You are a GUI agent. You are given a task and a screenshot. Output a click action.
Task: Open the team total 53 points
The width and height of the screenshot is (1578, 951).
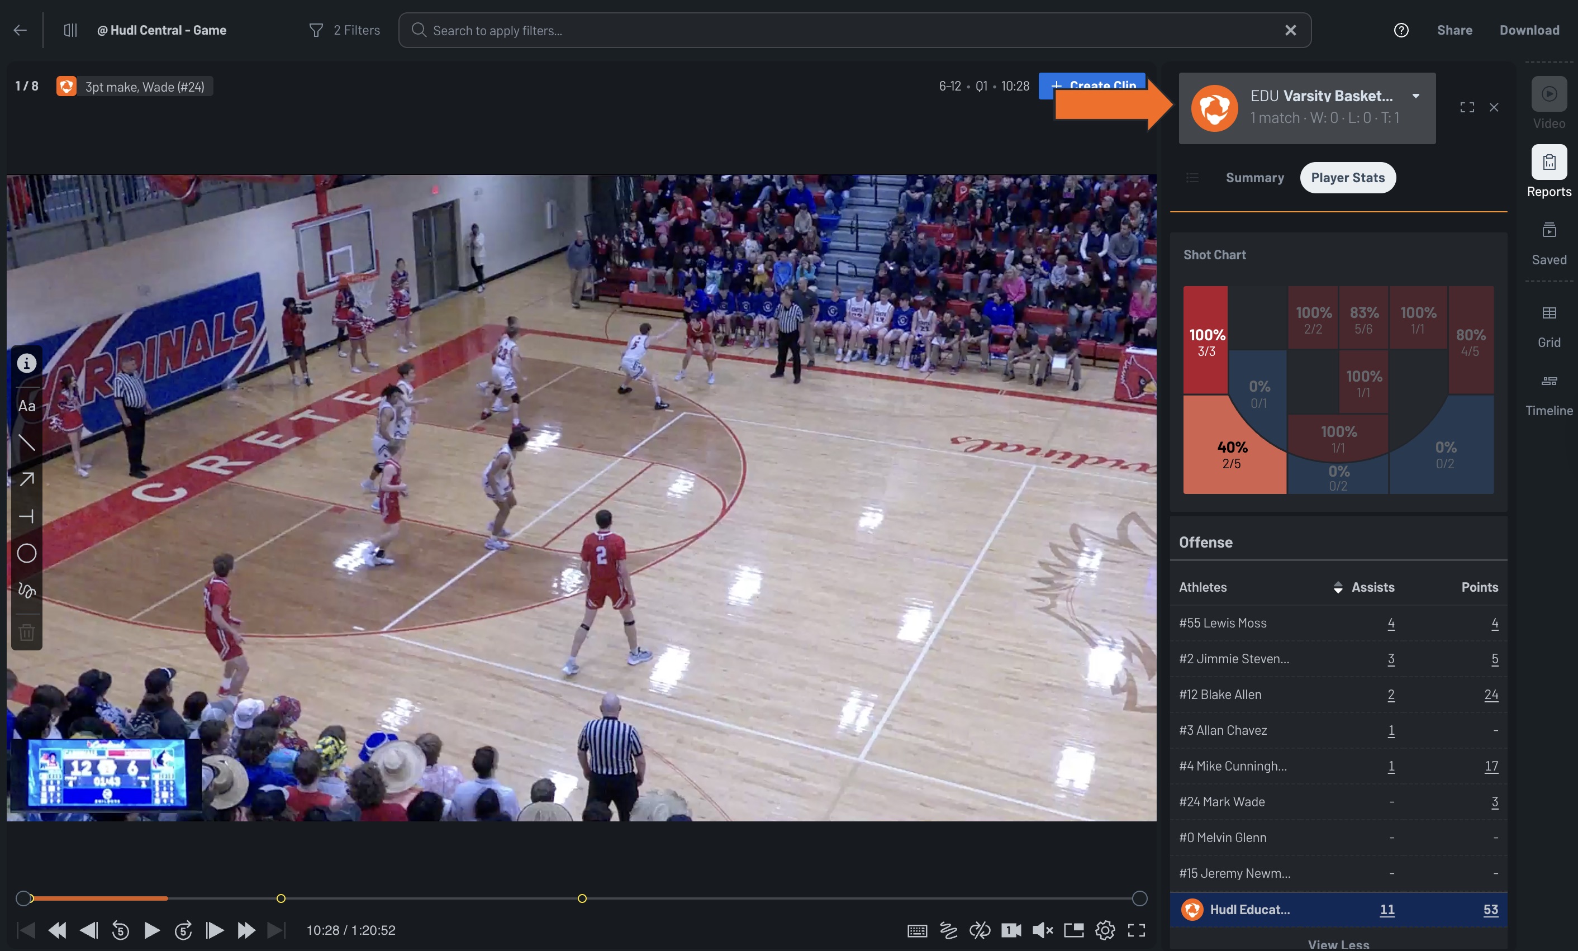[1490, 910]
